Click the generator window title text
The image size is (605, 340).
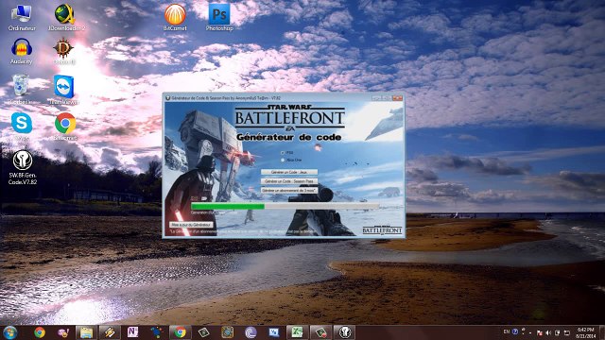226,98
